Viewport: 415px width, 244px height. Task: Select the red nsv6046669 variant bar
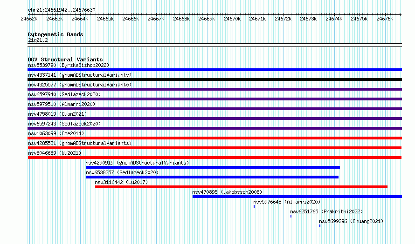pyautogui.click(x=214, y=158)
